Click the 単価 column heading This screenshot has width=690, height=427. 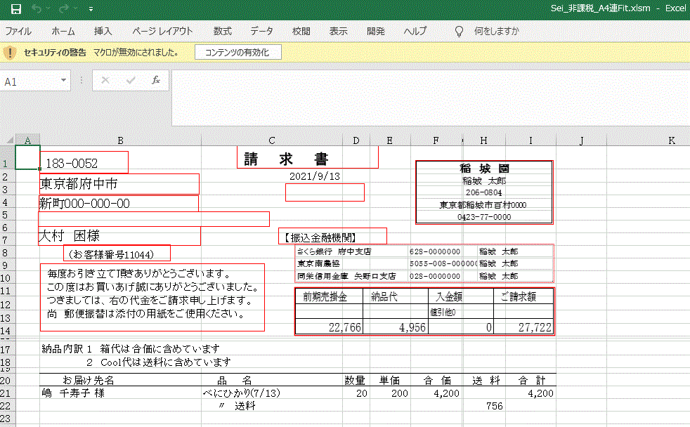(389, 381)
